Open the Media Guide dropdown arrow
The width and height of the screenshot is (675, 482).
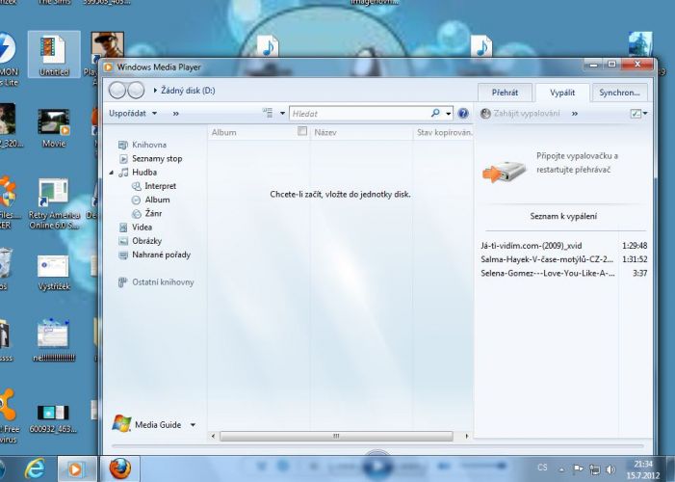coord(193,425)
